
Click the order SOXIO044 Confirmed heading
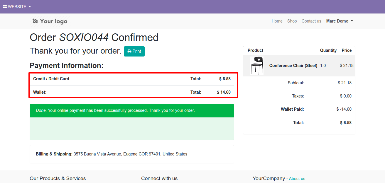[94, 37]
